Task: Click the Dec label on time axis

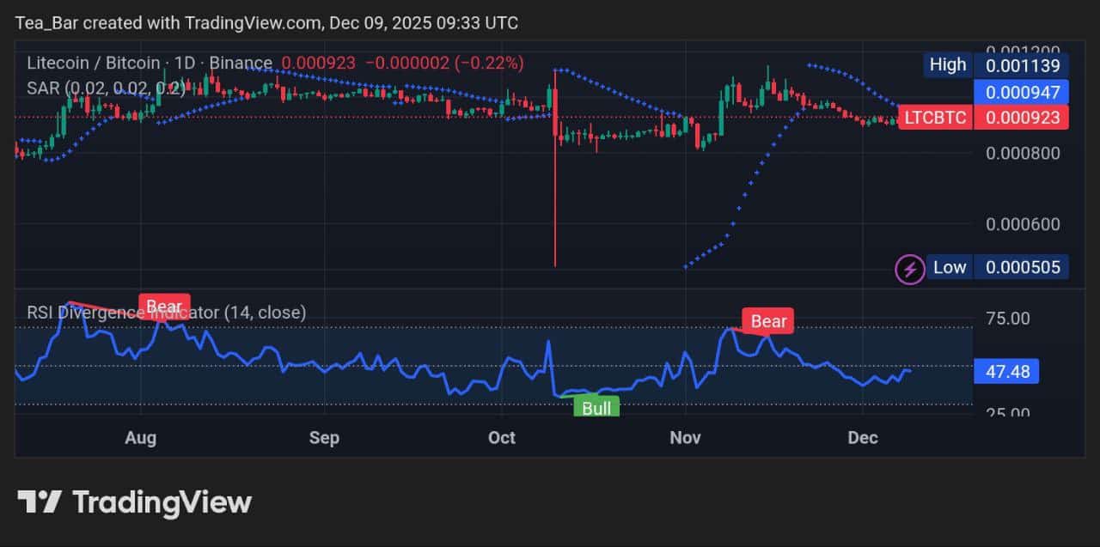Action: (863, 437)
